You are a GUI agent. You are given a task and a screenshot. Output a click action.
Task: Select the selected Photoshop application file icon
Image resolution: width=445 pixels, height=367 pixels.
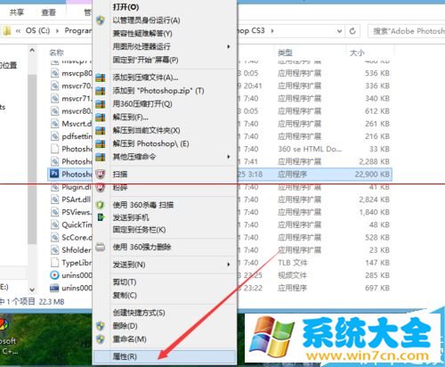54,174
